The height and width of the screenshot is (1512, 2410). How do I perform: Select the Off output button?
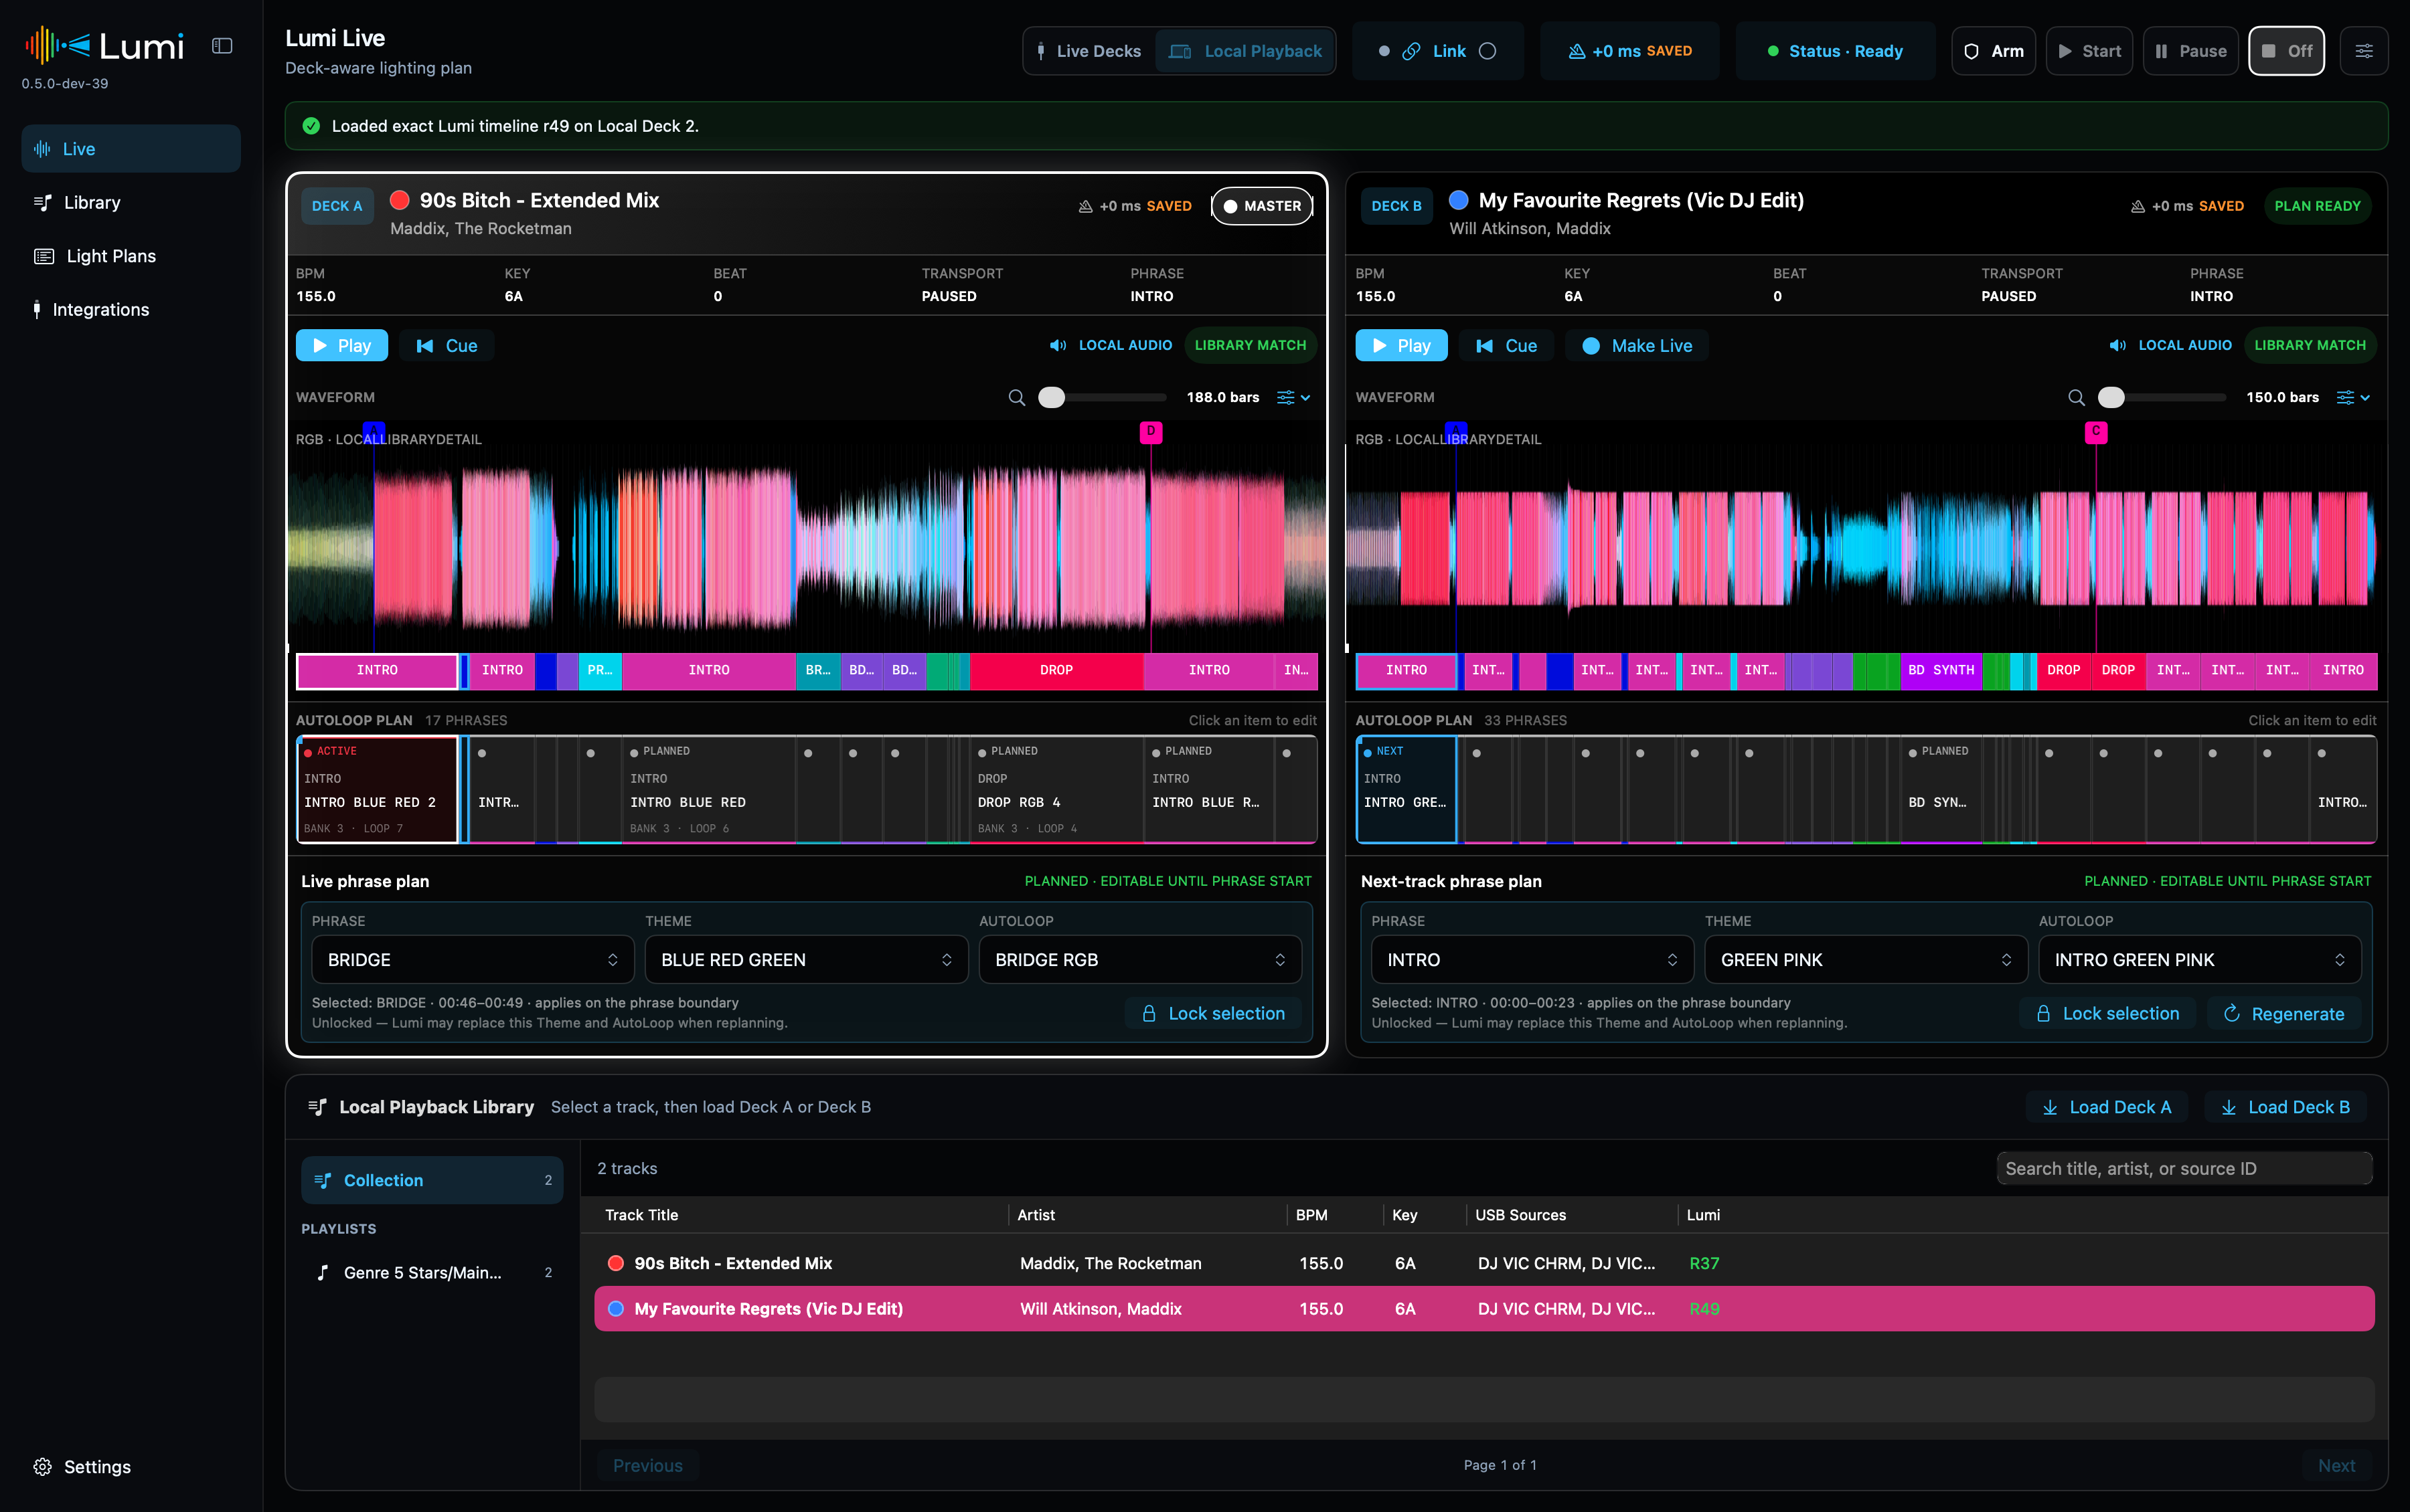click(x=2286, y=51)
